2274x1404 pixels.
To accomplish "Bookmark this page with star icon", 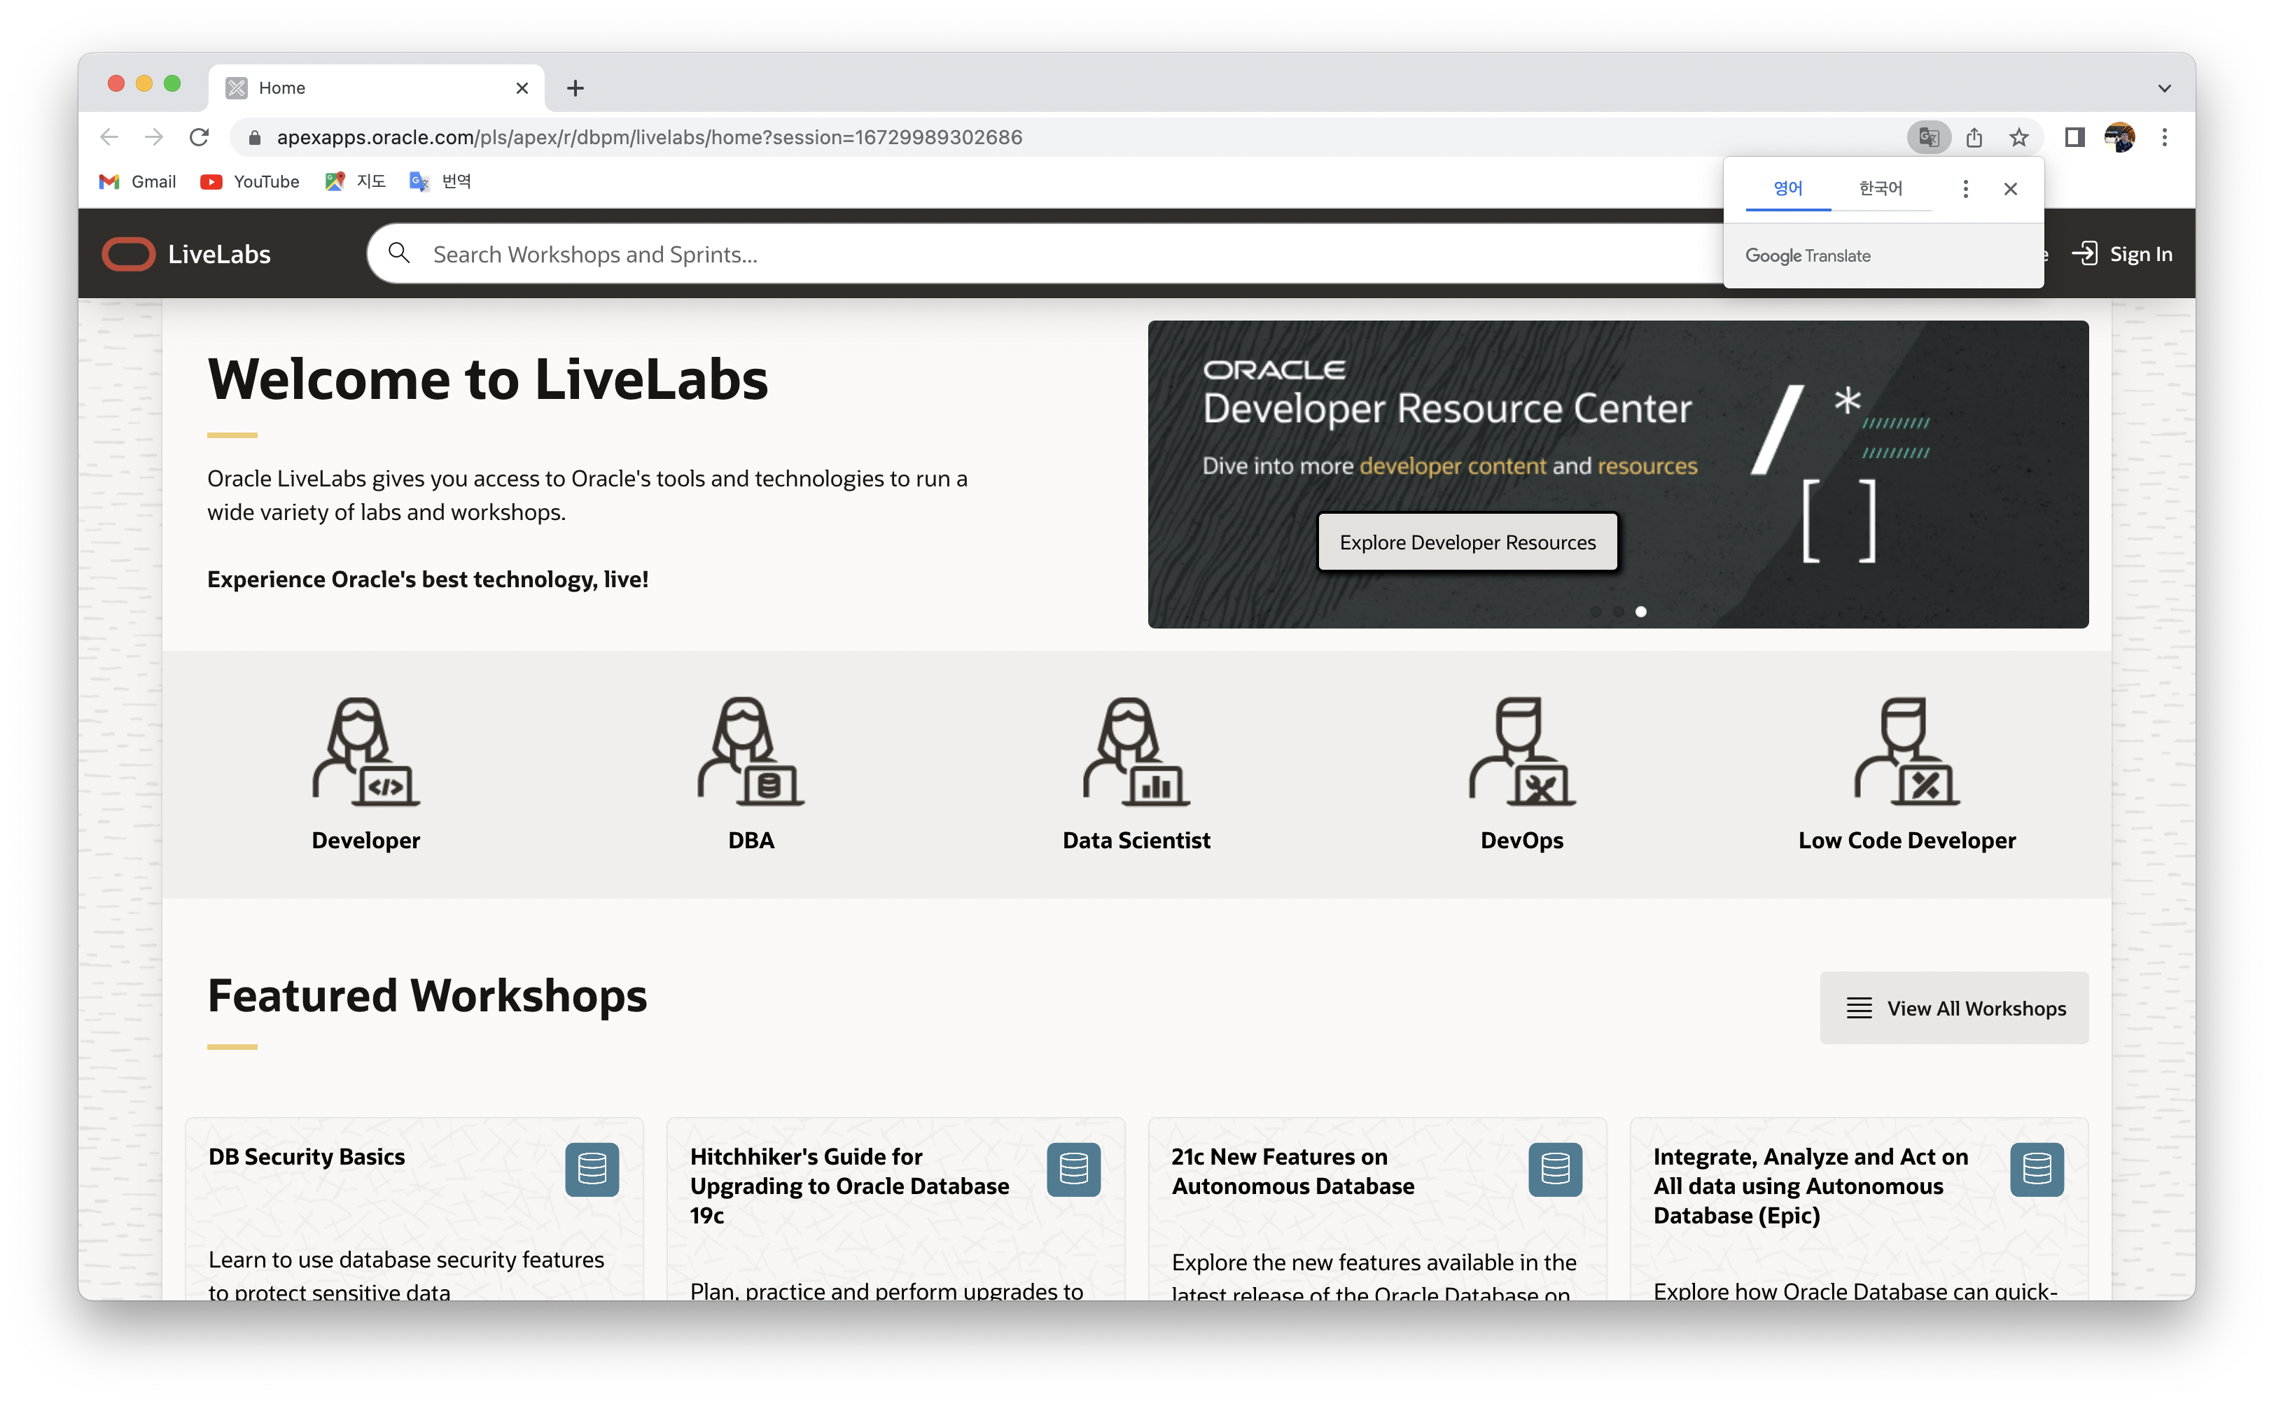I will coord(2018,137).
